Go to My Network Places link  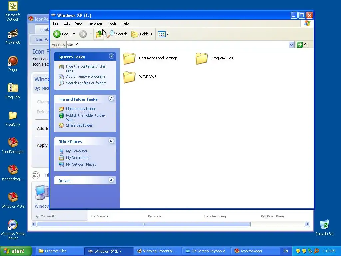(81, 164)
